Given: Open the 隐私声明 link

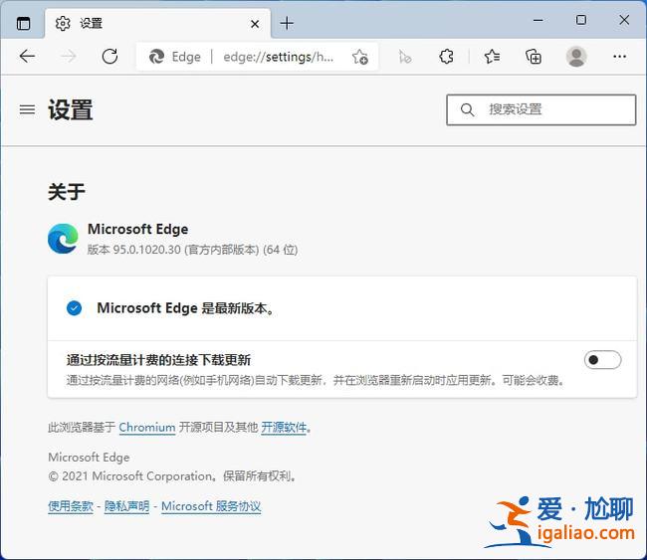Looking at the screenshot, I should point(126,506).
